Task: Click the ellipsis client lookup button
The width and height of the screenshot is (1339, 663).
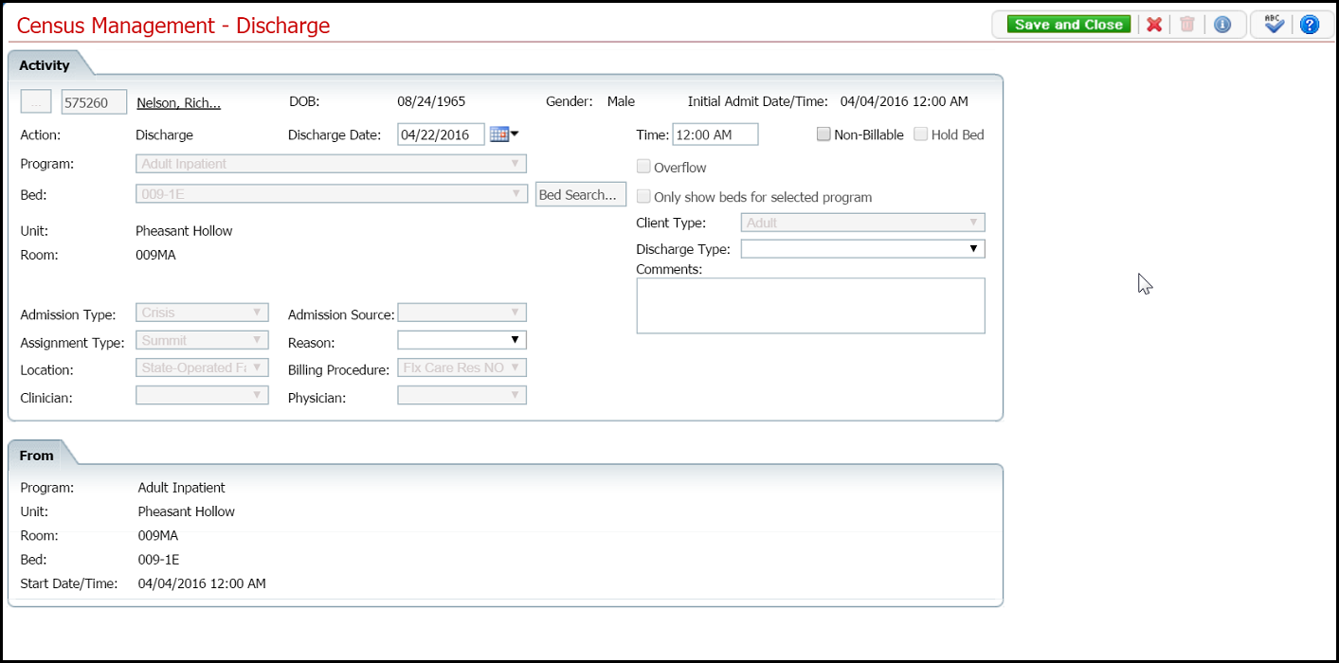Action: [x=36, y=102]
